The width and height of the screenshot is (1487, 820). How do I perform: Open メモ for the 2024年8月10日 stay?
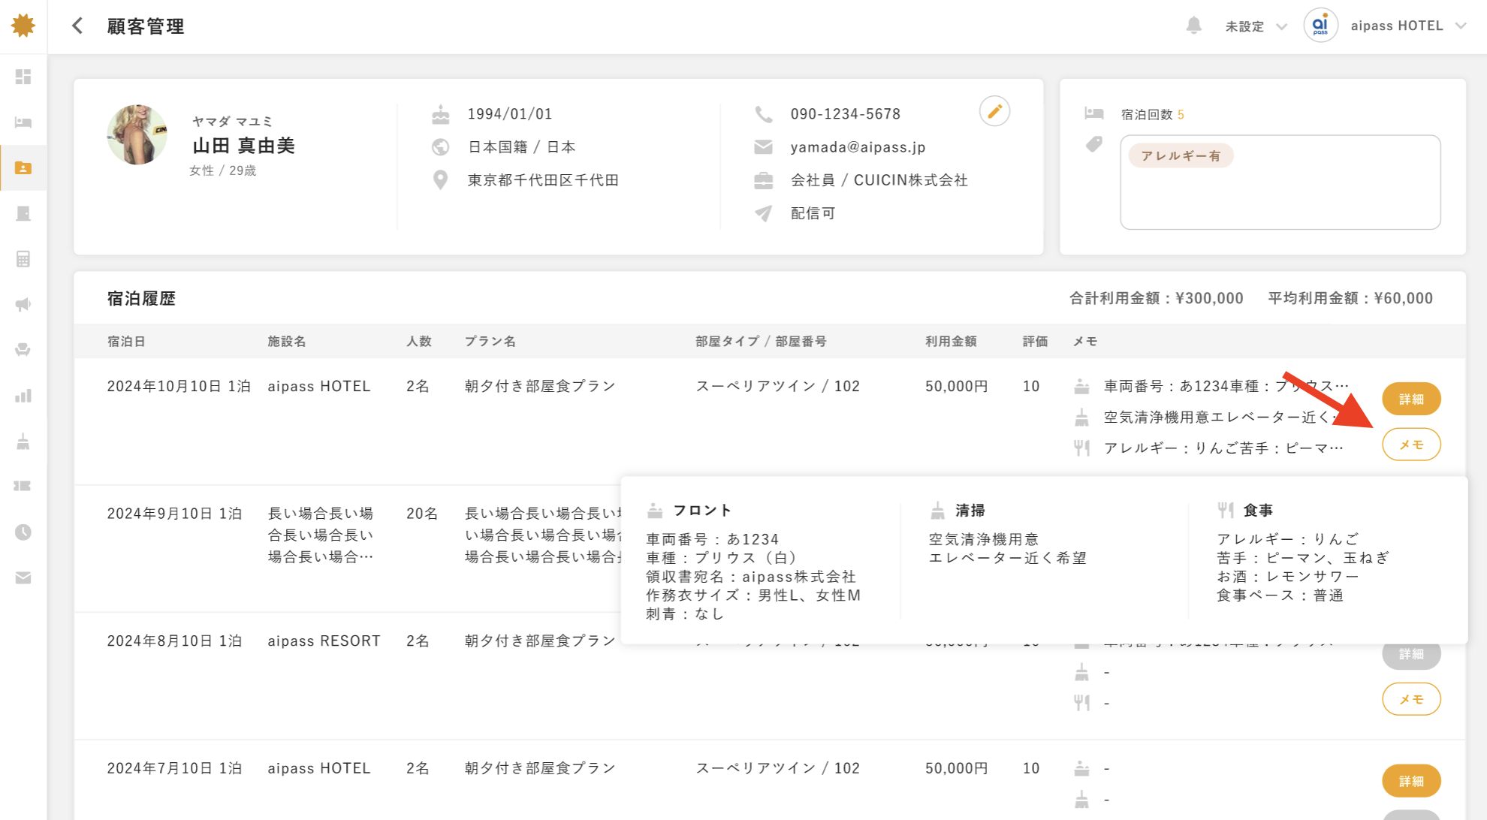point(1411,699)
